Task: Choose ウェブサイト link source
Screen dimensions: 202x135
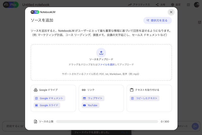Action: 93,98
